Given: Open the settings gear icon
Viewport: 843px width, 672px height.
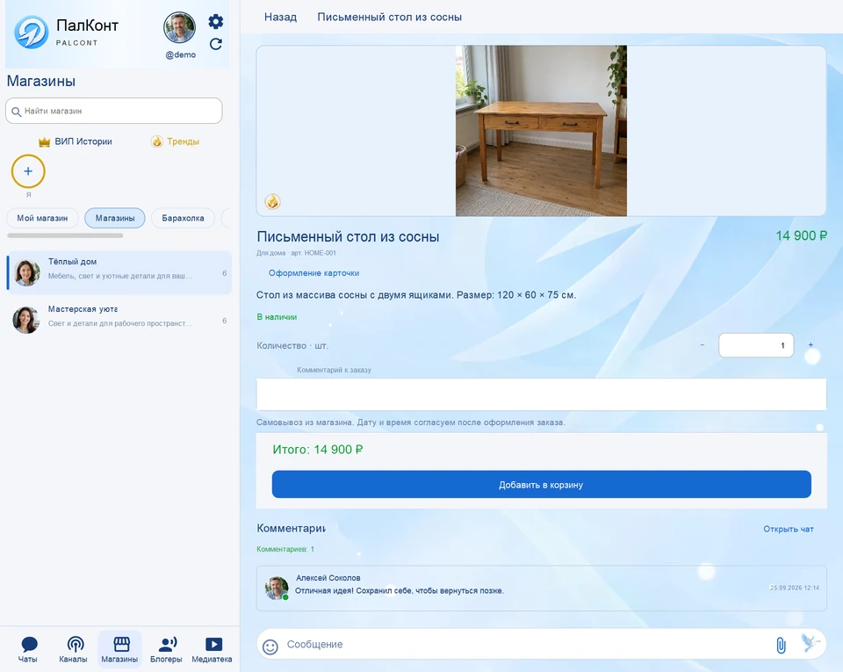Looking at the screenshot, I should click(x=216, y=22).
